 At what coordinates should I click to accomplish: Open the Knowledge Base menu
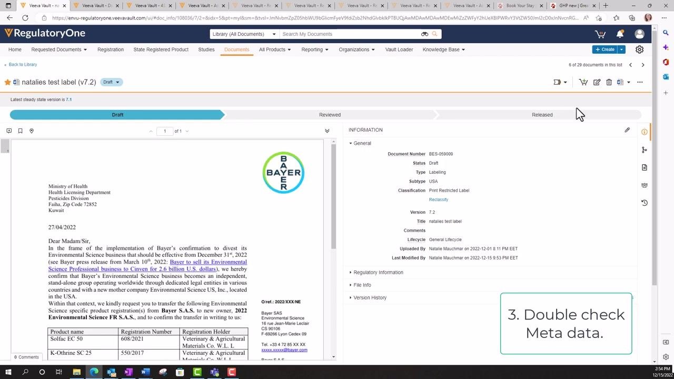[x=444, y=49]
